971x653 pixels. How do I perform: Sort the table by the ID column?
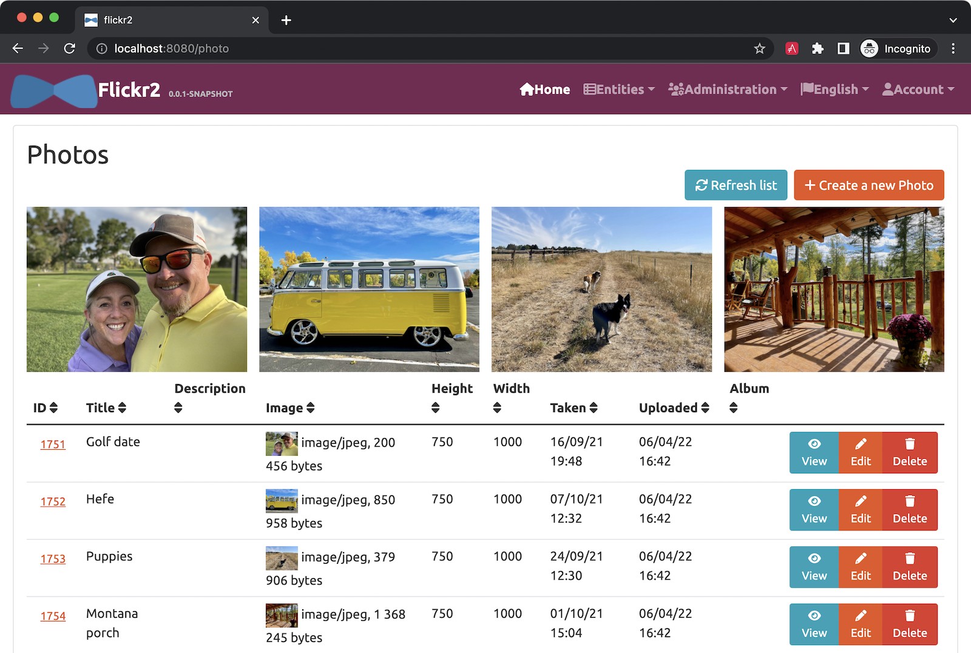tap(46, 408)
